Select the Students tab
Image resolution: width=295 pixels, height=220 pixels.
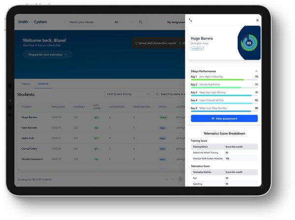coord(43,84)
